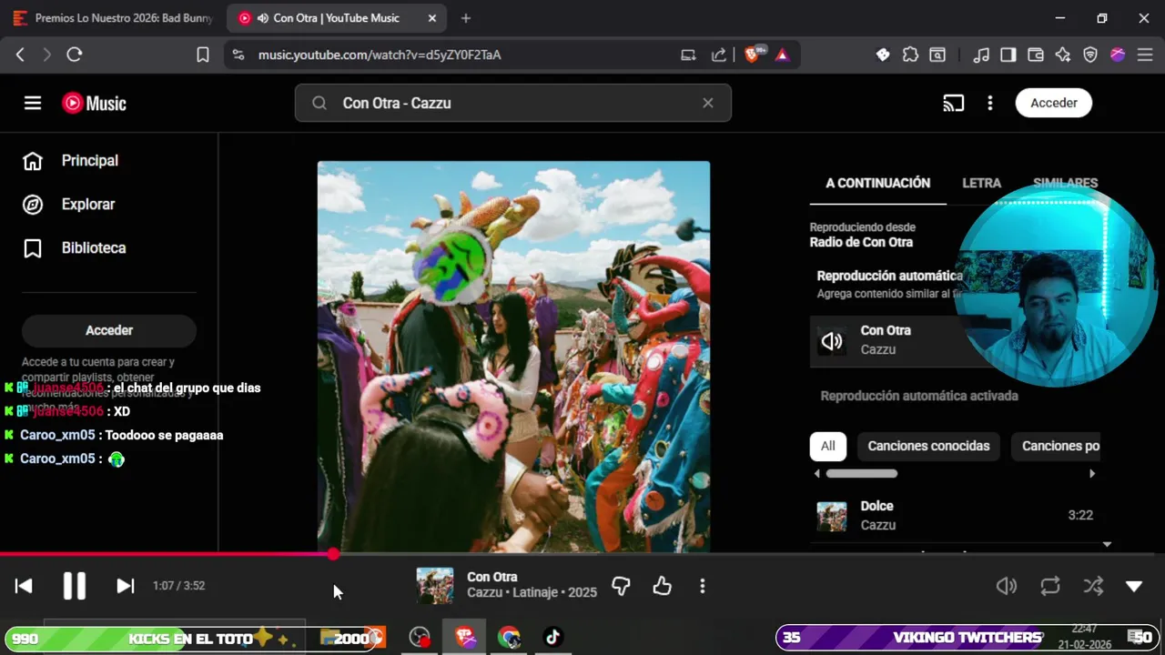The height and width of the screenshot is (655, 1165).
Task: Click the Con Otra album artwork
Action: pyautogui.click(x=513, y=357)
